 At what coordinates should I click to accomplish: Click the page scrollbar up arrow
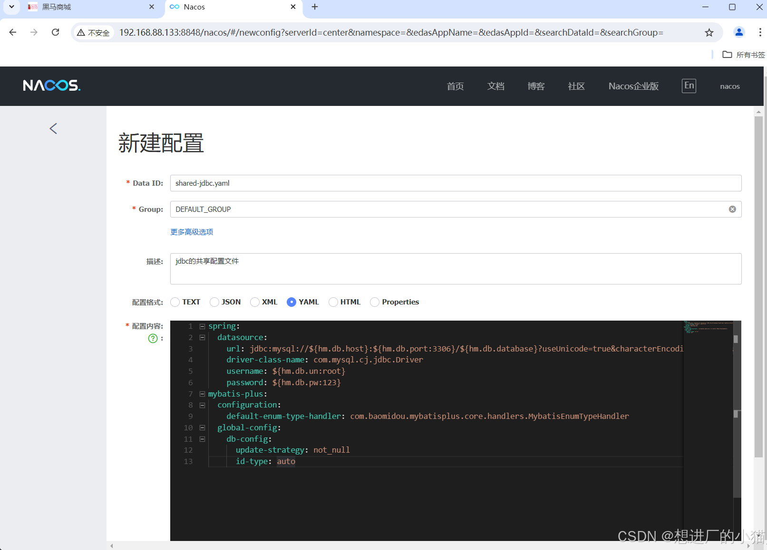[758, 112]
